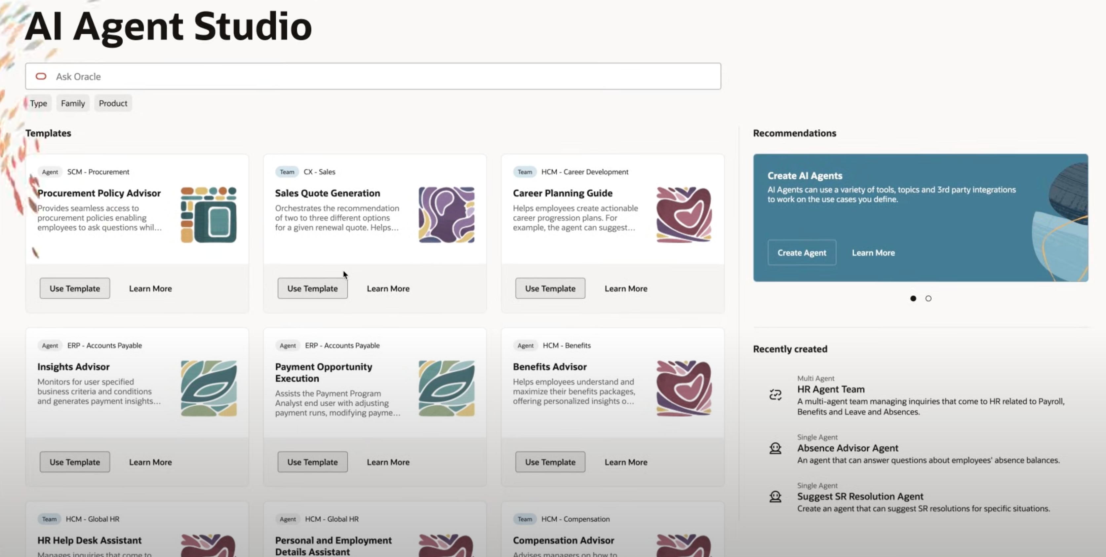Click the Ask Oracle search field
Screen dimensions: 1106x557
tap(378, 76)
